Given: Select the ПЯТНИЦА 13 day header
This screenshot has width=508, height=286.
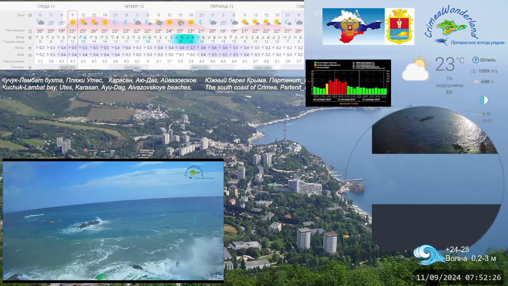Looking at the screenshot, I should tap(222, 6).
